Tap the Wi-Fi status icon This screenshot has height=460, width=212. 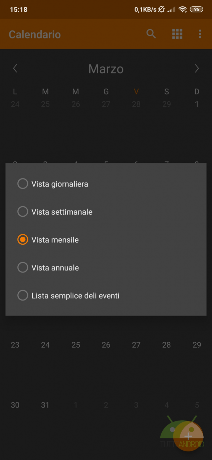(x=182, y=9)
